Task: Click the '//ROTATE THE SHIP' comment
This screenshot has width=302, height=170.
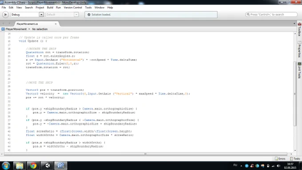Action: (x=41, y=49)
